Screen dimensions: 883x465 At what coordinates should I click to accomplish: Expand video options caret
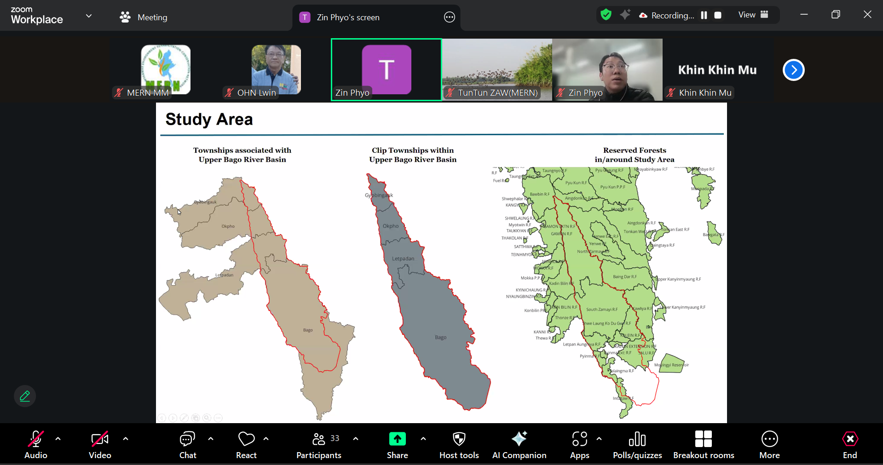(126, 439)
